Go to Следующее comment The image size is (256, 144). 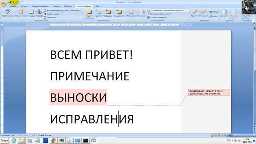(x=119, y=13)
